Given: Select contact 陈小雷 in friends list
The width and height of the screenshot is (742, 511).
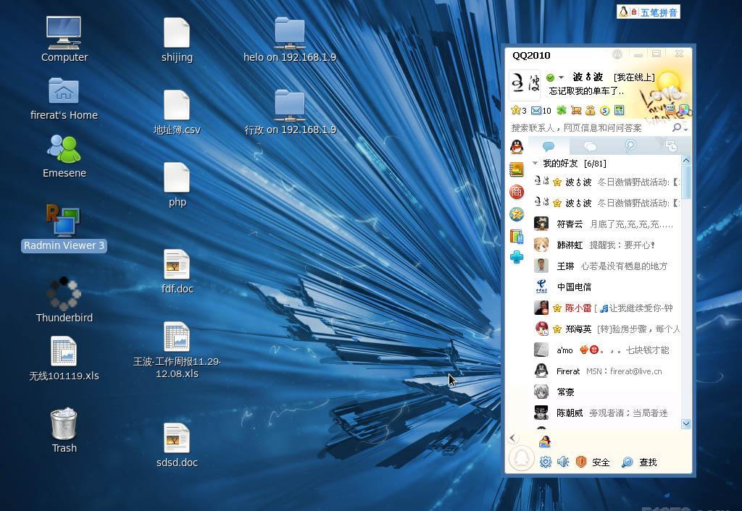Looking at the screenshot, I should tap(606, 308).
